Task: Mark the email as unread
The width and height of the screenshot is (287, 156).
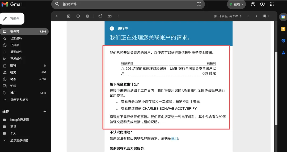Action: (x=100, y=16)
